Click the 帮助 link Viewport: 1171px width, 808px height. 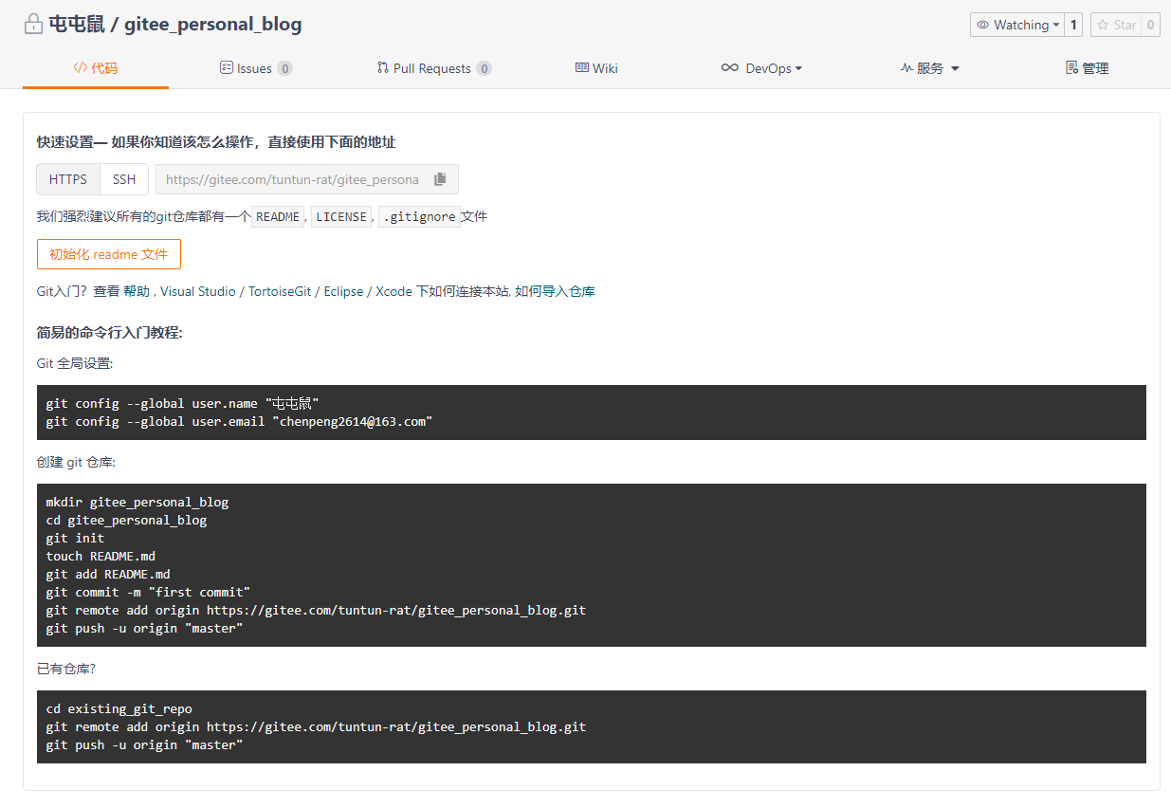click(137, 291)
